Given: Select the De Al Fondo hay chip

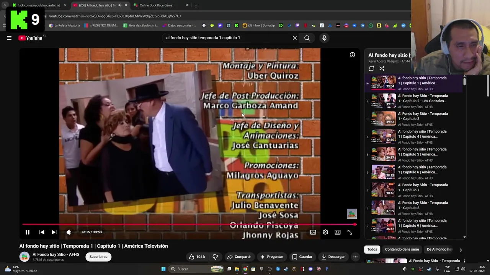Looking at the screenshot, I should (439, 249).
